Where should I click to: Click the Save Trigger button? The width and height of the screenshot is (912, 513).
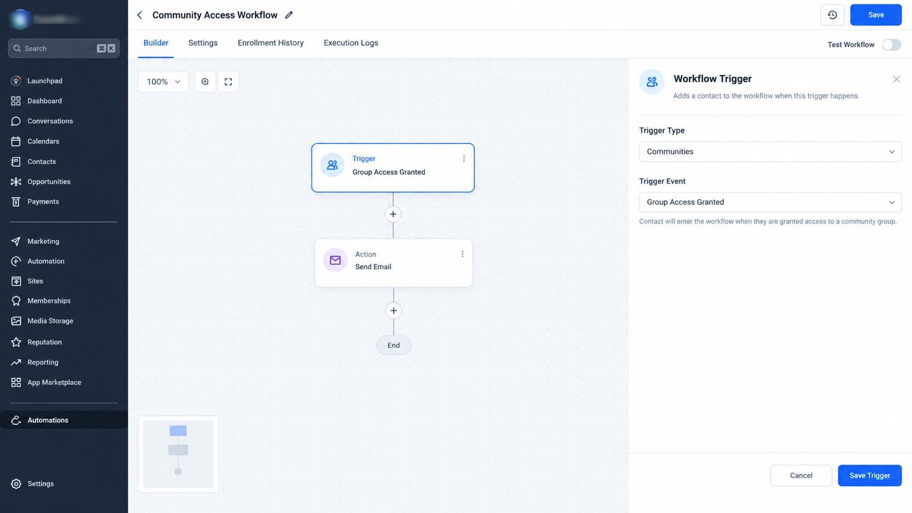(x=869, y=475)
